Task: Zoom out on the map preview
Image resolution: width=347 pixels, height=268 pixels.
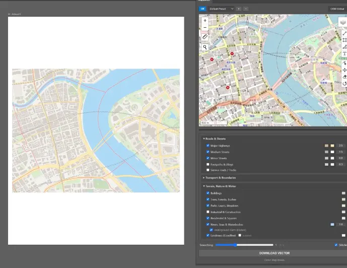Action: (205, 27)
